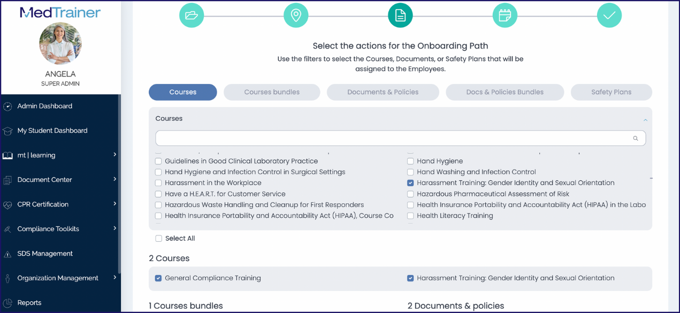This screenshot has width=680, height=313.
Task: Switch to the Courses bundles tab
Action: click(x=272, y=92)
